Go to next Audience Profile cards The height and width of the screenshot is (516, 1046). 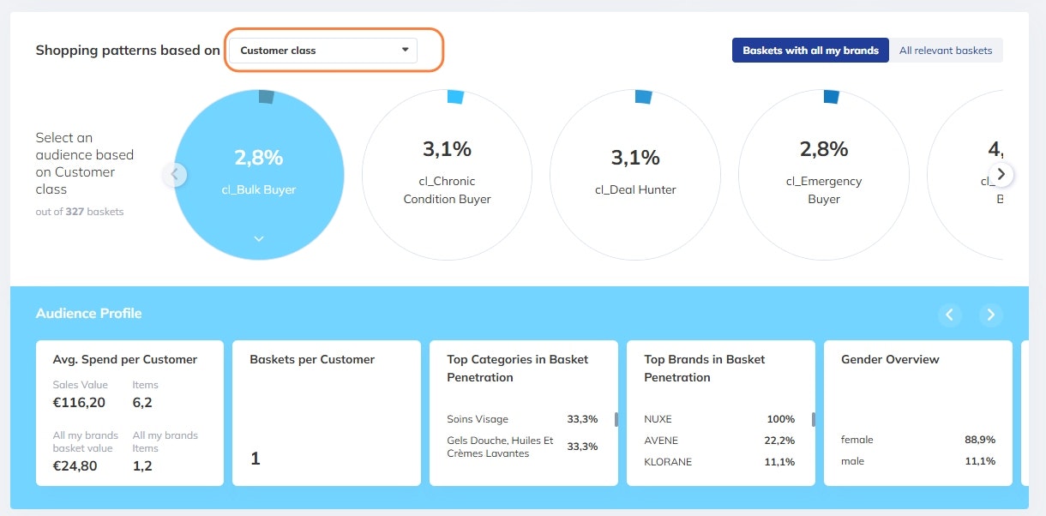point(990,315)
